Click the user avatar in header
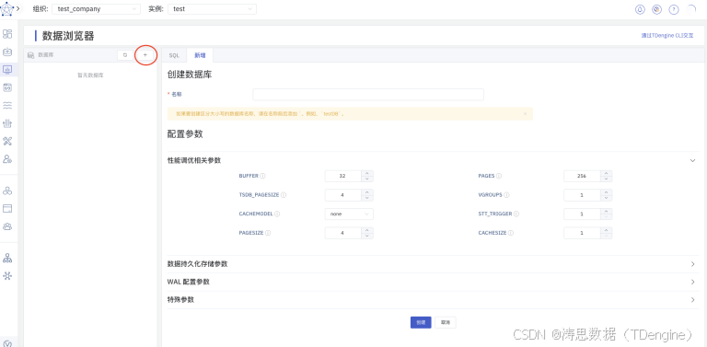Image resolution: width=707 pixels, height=347 pixels. tap(691, 9)
